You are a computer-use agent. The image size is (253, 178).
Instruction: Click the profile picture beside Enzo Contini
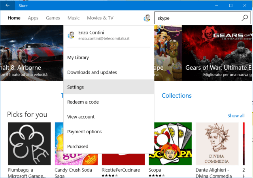pos(71,35)
